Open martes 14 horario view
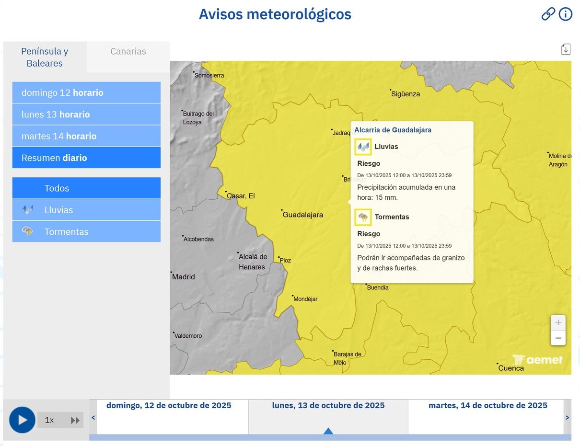 [x=86, y=136]
